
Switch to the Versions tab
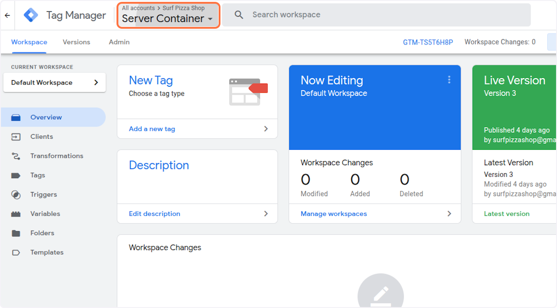[77, 42]
